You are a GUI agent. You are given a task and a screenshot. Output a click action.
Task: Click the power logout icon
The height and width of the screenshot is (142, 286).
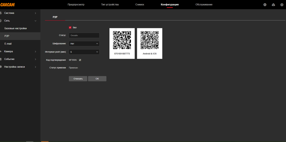(282, 5)
